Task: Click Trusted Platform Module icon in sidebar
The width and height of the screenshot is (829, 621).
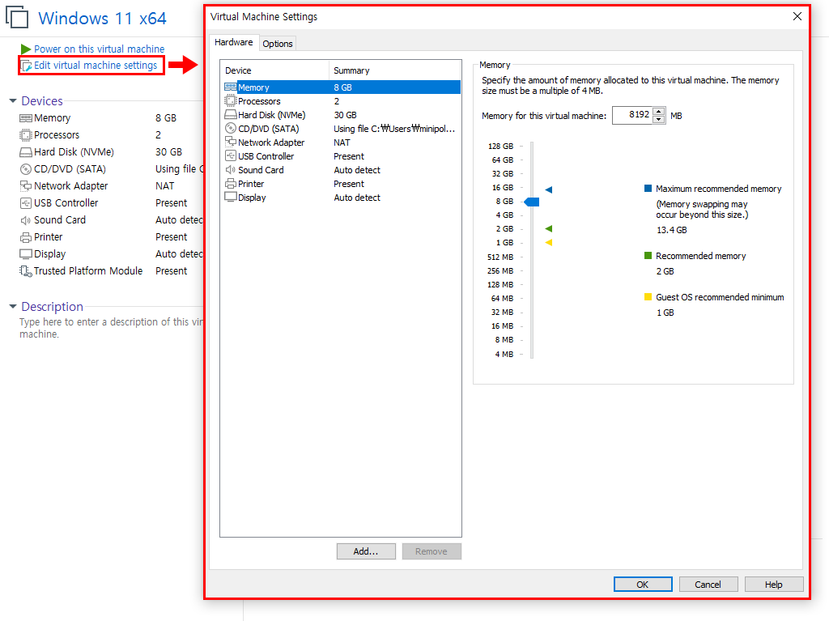Action: [25, 271]
